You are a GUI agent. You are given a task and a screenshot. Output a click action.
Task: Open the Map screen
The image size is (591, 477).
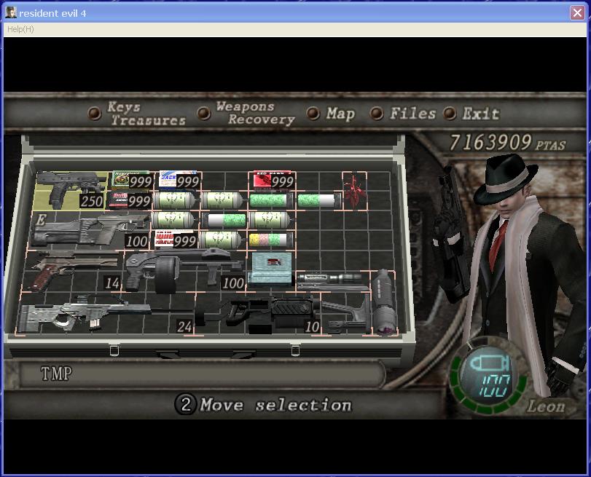click(x=331, y=114)
